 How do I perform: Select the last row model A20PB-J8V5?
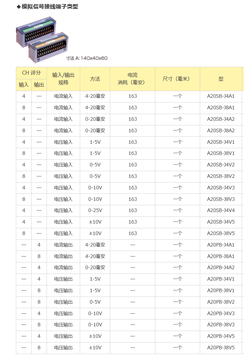coord(221,348)
